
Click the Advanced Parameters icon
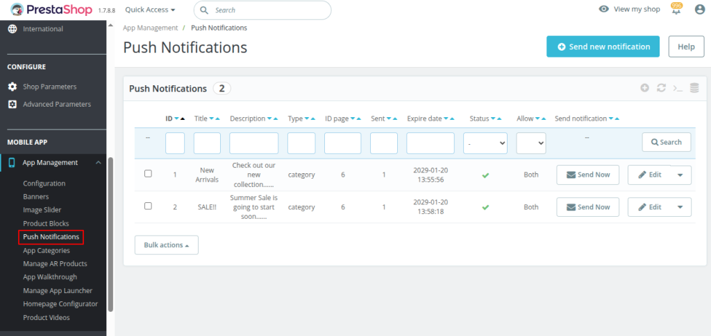point(12,104)
